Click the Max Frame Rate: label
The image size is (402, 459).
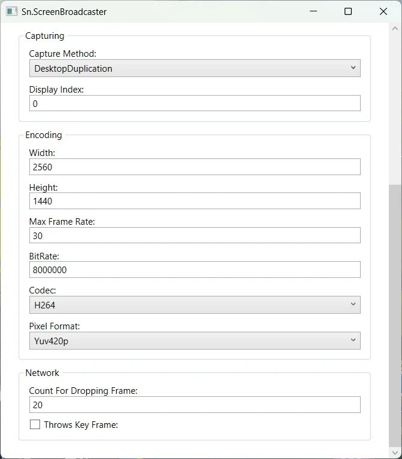pyautogui.click(x=62, y=222)
